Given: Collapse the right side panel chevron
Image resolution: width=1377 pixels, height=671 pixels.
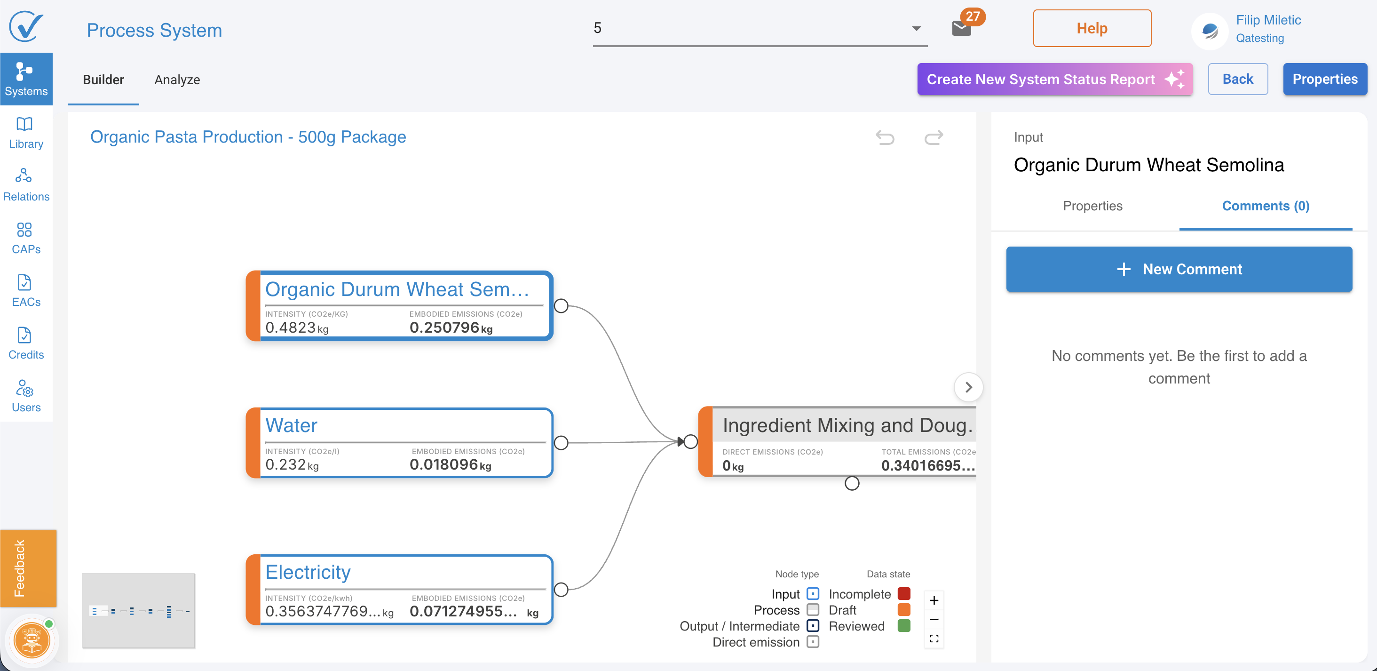Looking at the screenshot, I should pos(968,387).
